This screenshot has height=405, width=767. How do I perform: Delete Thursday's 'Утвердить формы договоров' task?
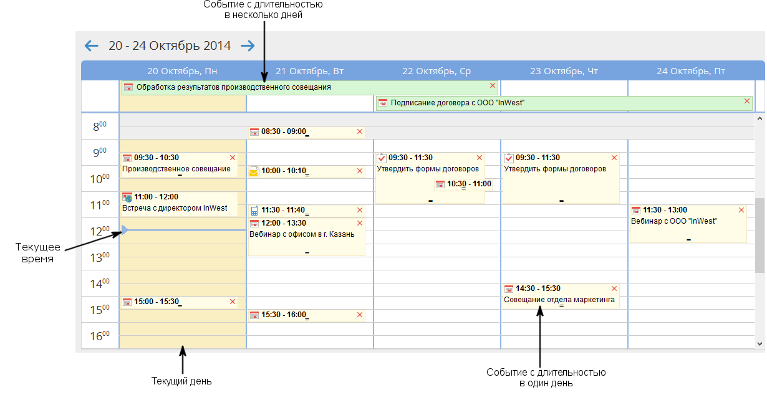[614, 158]
